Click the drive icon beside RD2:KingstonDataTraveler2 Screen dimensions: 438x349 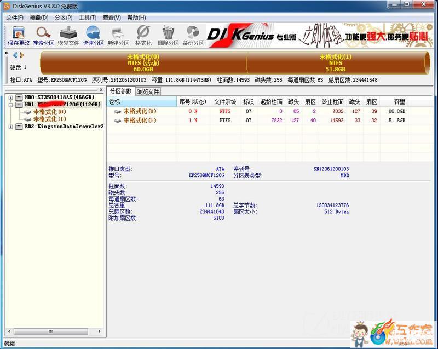[x=19, y=127]
